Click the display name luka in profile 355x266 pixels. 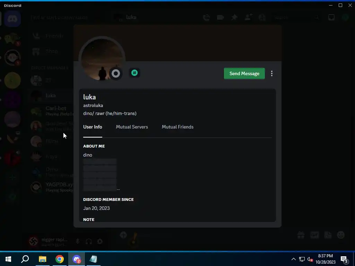click(x=89, y=97)
